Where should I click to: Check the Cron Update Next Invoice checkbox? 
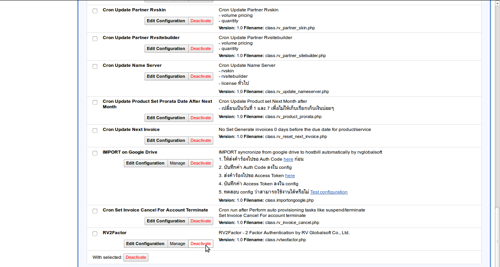tap(95, 131)
